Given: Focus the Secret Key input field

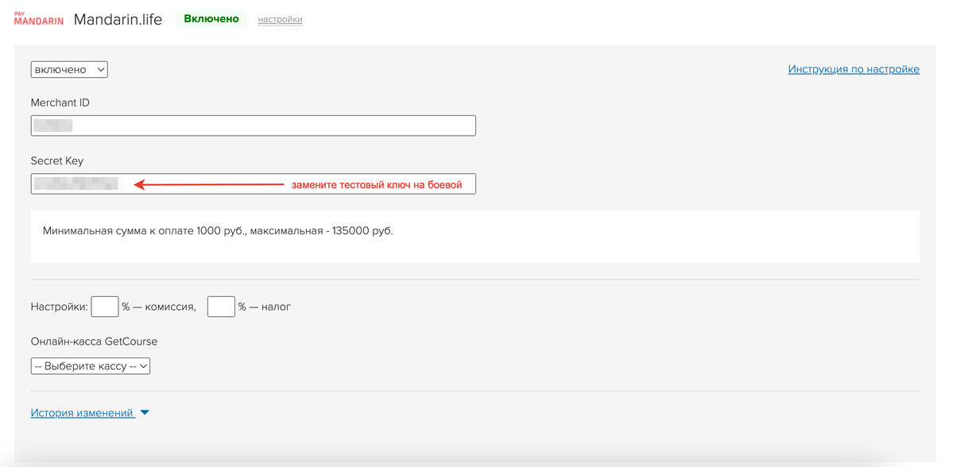Looking at the screenshot, I should pos(253,184).
